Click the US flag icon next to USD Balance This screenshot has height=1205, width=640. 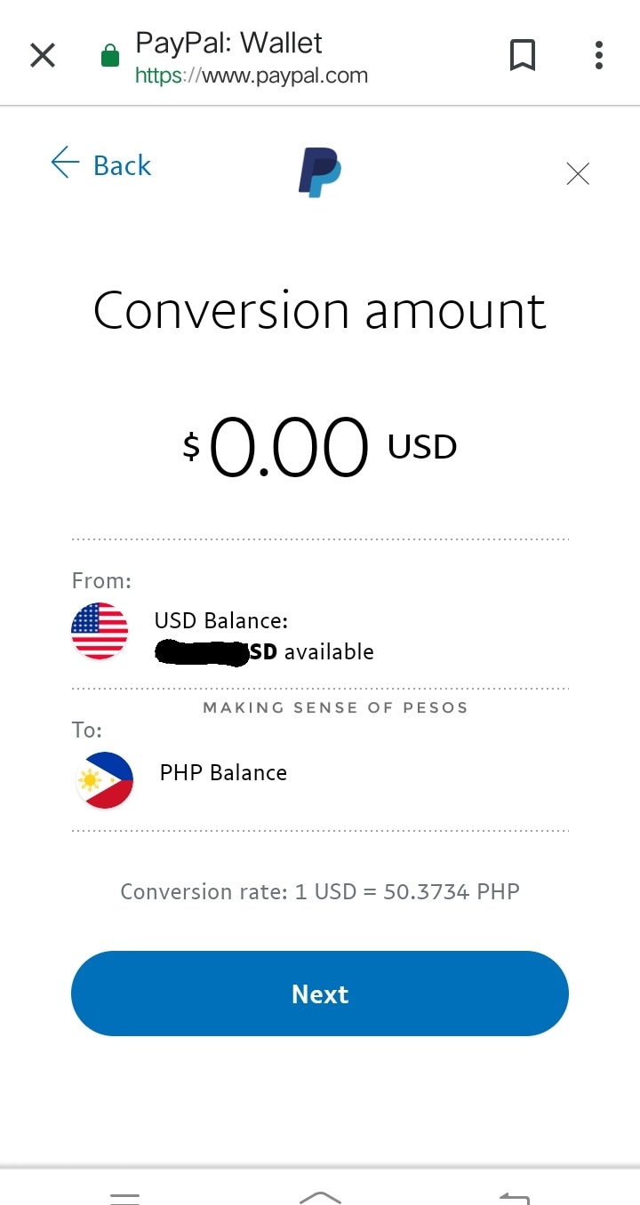100,631
